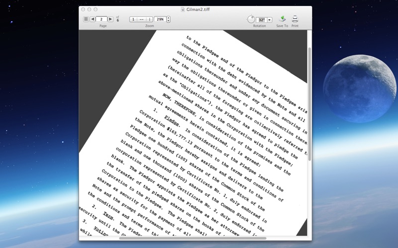The height and width of the screenshot is (248, 398).
Task: Open the page list sidebar button
Action: pyautogui.click(x=86, y=19)
